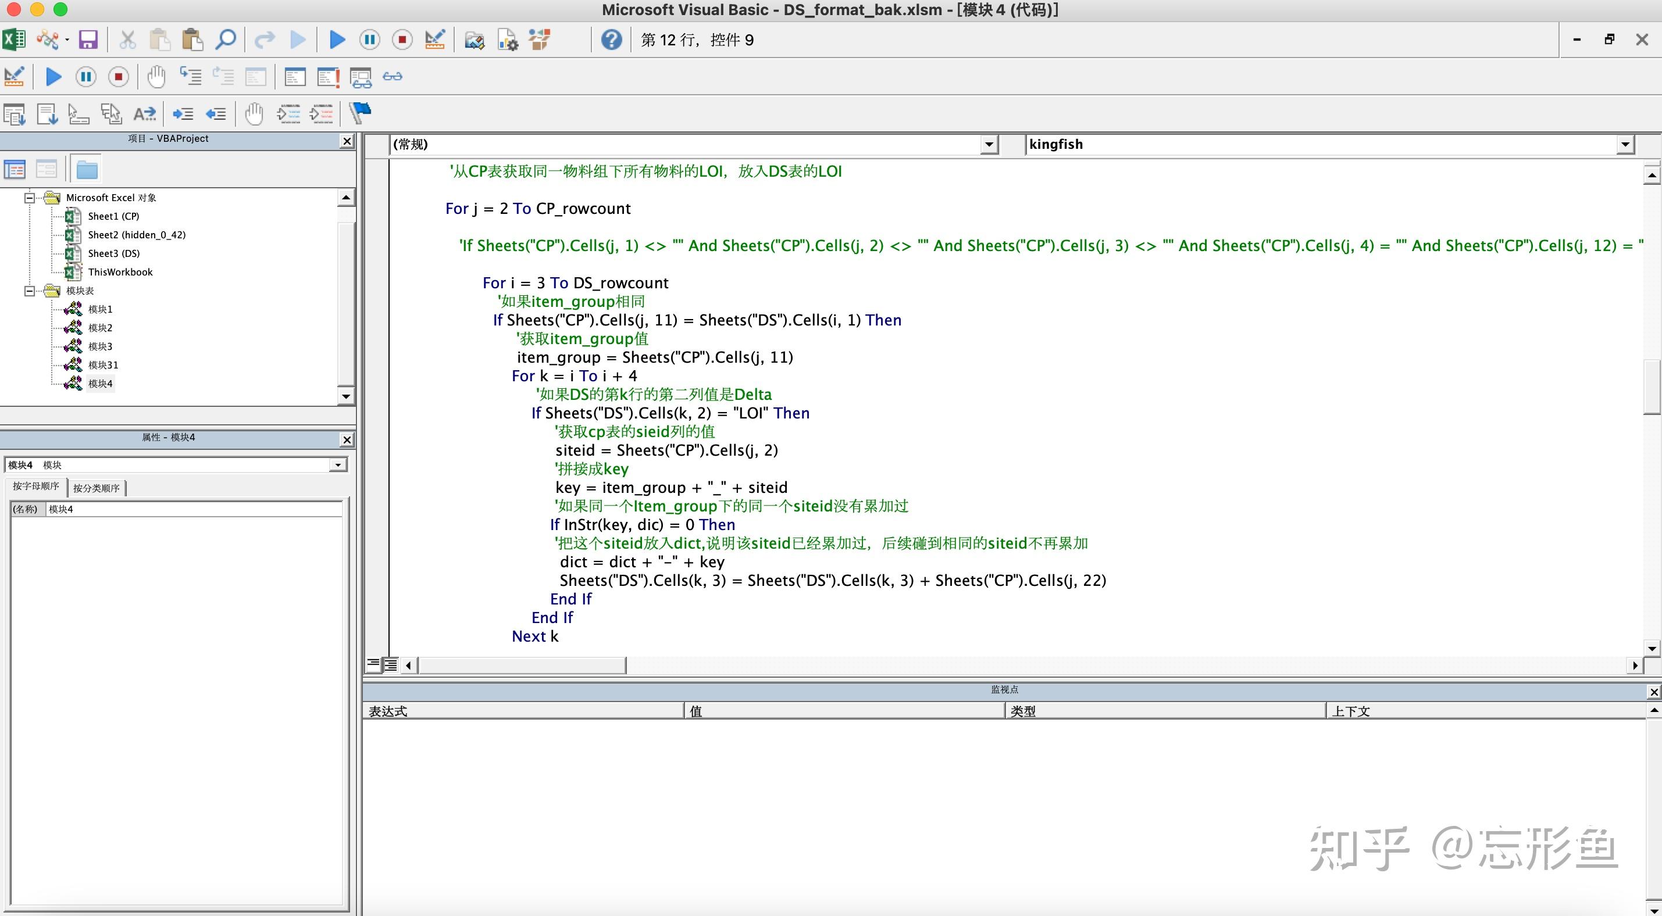Open the (常规) object dropdown
The image size is (1662, 916).
coord(989,145)
